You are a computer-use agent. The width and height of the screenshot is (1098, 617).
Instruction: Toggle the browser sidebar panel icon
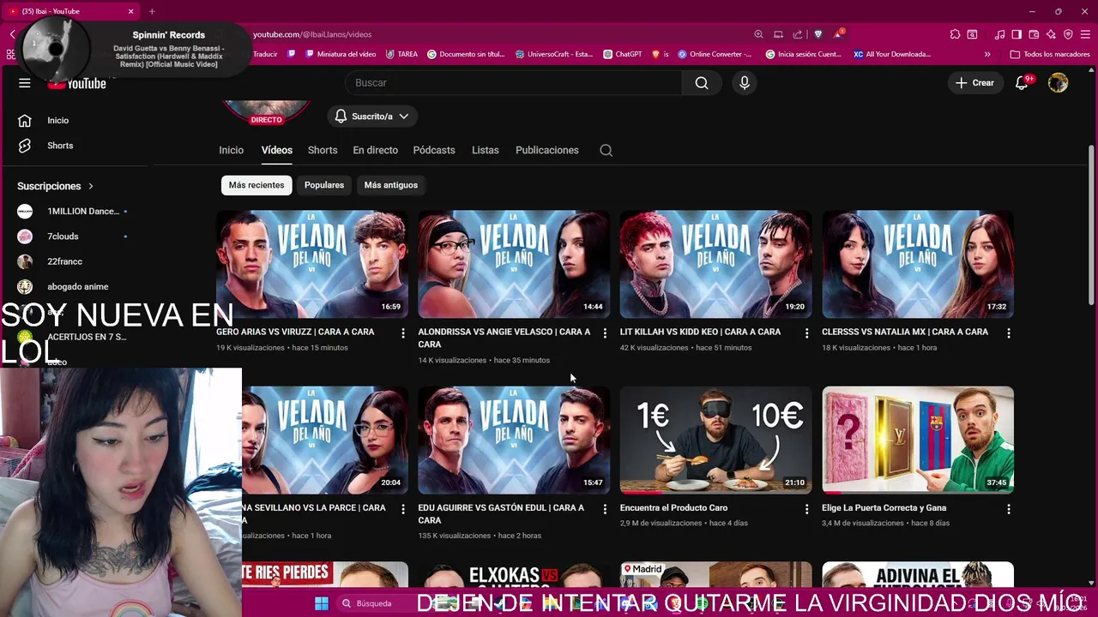tap(1017, 34)
